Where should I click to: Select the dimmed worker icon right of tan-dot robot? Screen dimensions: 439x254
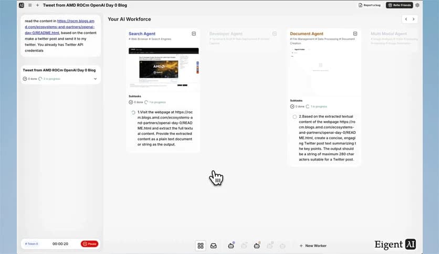point(270,246)
